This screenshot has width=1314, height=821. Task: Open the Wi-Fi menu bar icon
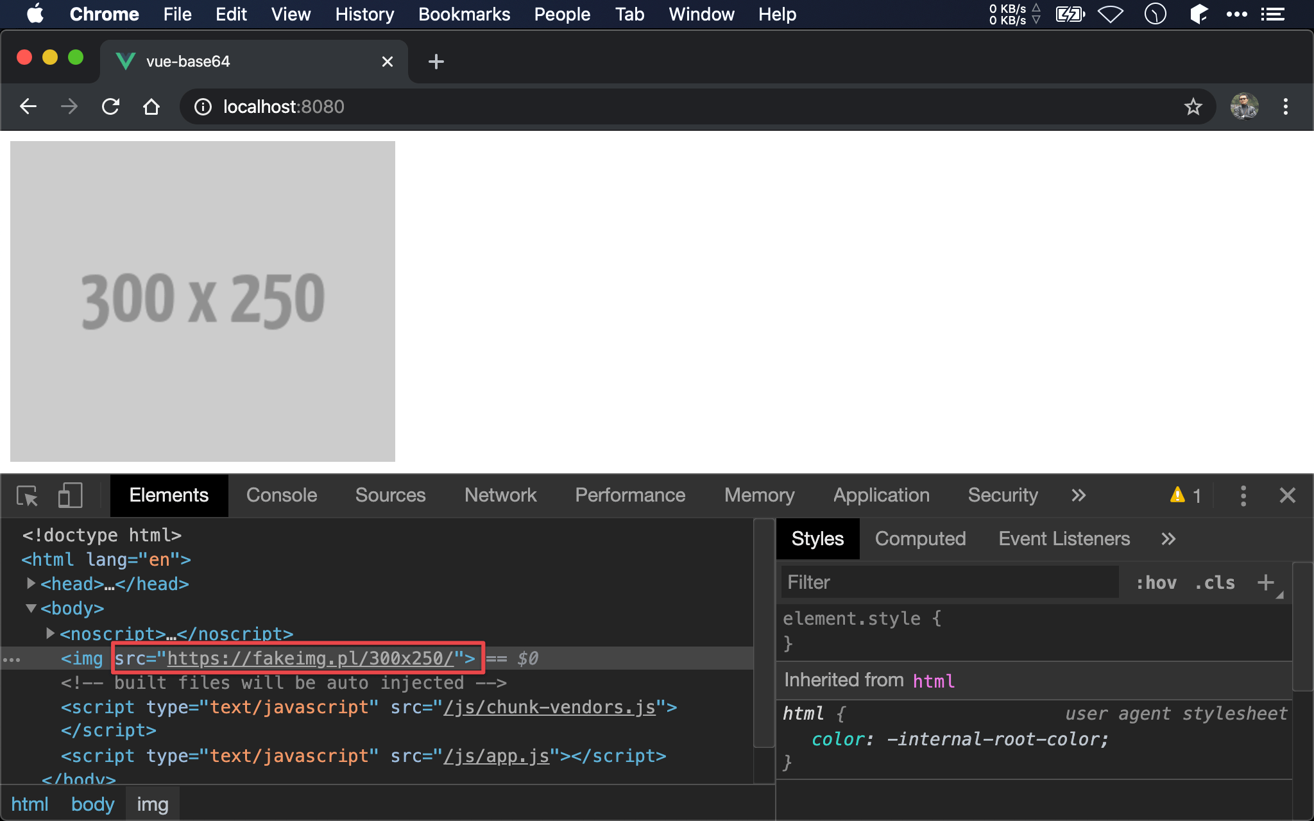point(1111,14)
